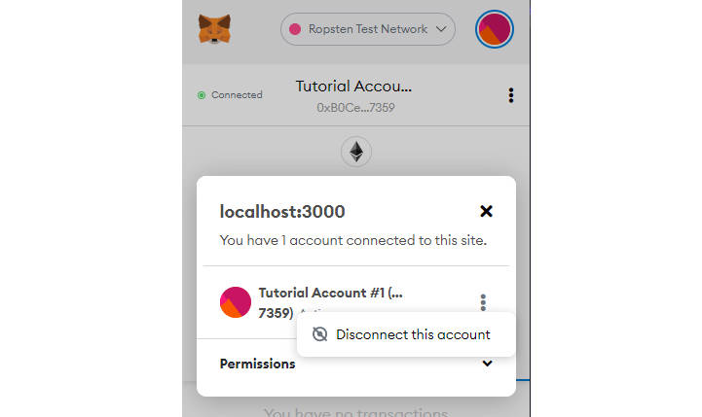Click the crossed-circle disconnect icon
702x417 pixels.
point(319,334)
